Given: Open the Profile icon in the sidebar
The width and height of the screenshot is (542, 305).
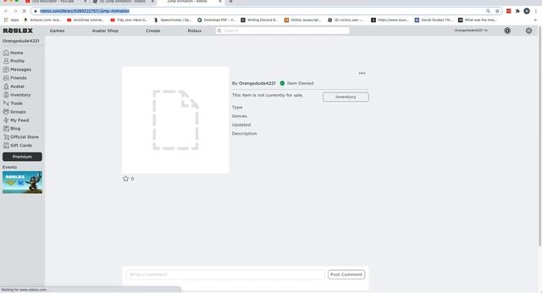Looking at the screenshot, I should tap(6, 61).
